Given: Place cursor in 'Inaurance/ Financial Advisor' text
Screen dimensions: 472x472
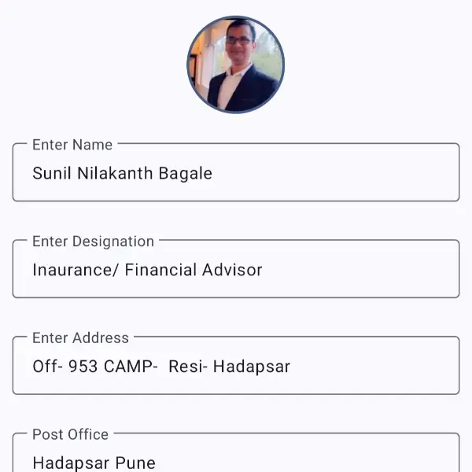Looking at the screenshot, I should (x=147, y=270).
